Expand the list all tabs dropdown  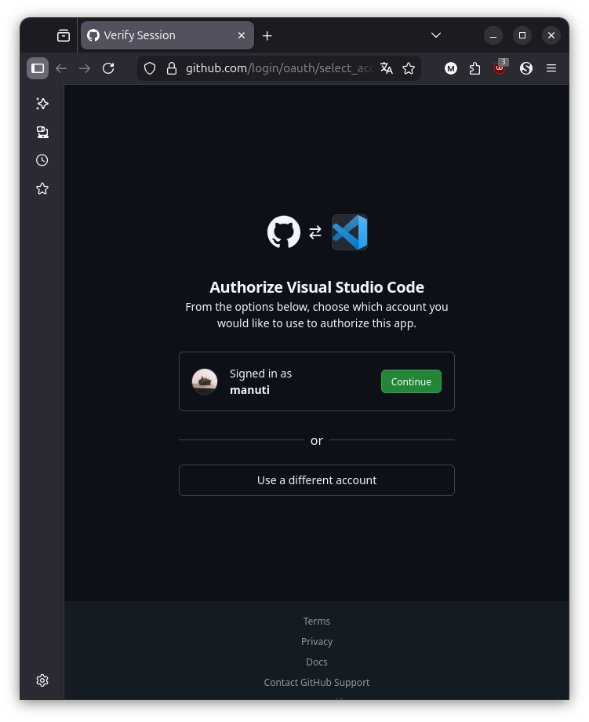[436, 35]
